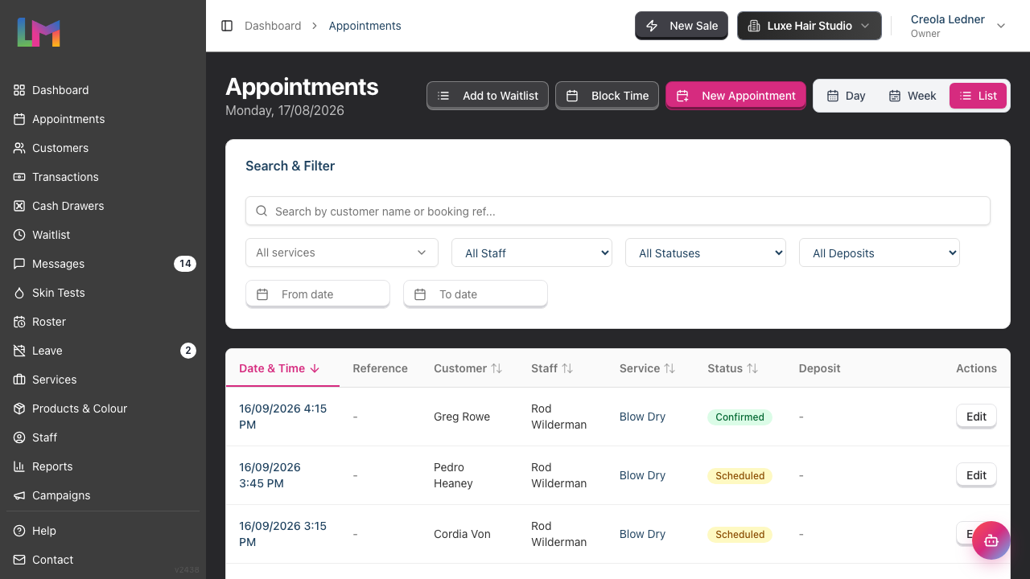Open Cash Drawers from the sidebar
Screen dimensions: 1030x579
[103, 206]
